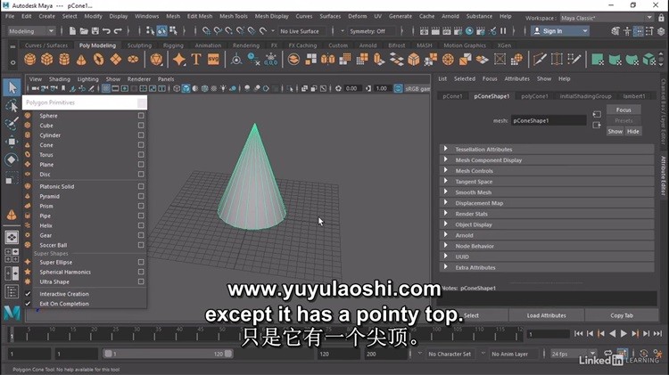
Task: Click the Open Scene folder icon
Action: (x=84, y=30)
